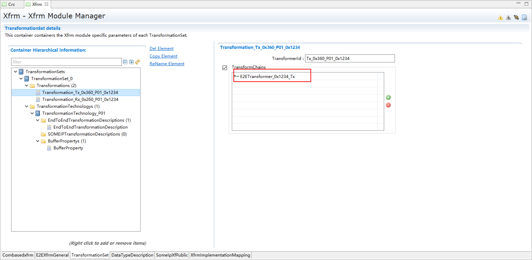Click the gray warning triangle icon
The width and height of the screenshot is (532, 260).
[x=508, y=18]
